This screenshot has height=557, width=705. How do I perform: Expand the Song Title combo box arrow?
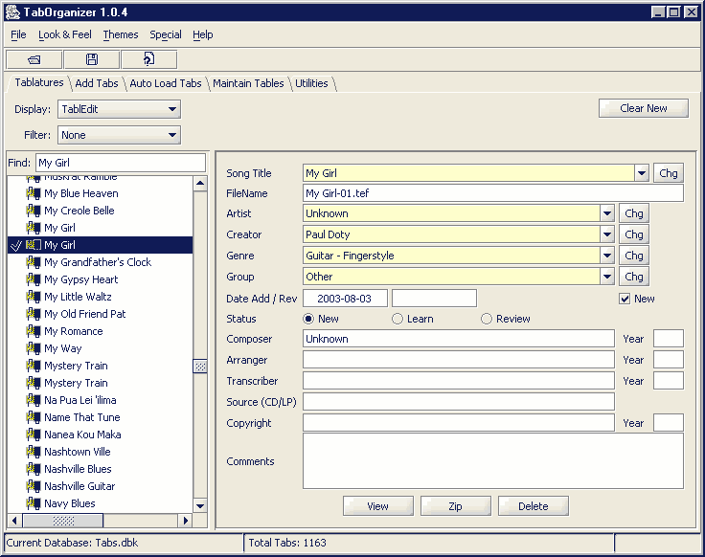click(642, 173)
